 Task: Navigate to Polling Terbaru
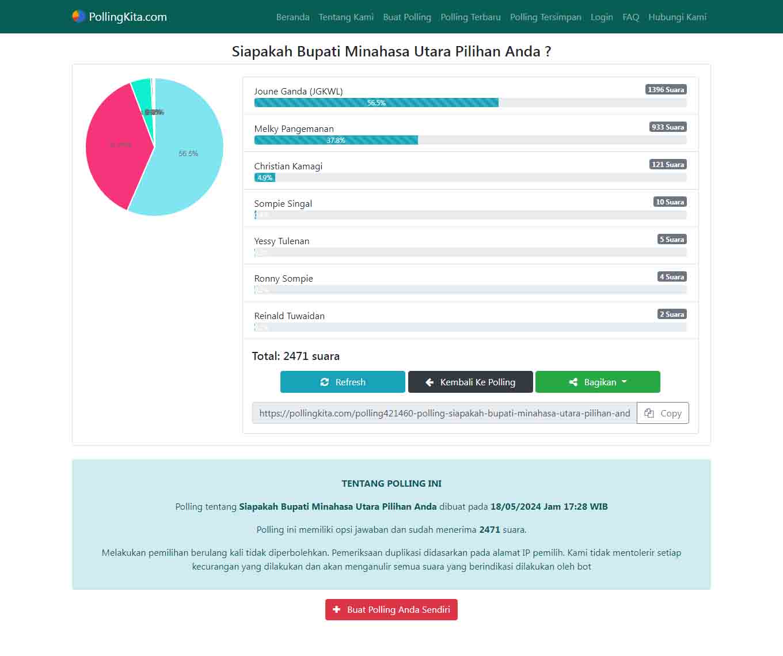point(470,17)
